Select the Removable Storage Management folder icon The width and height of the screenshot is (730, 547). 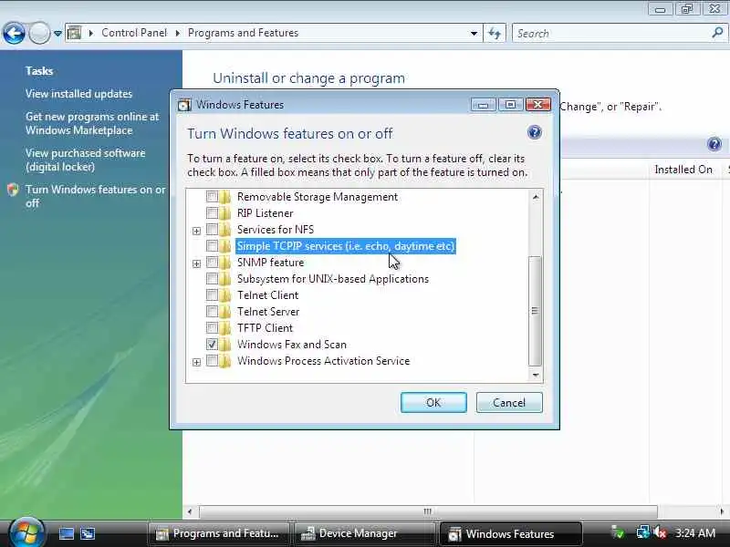click(225, 197)
